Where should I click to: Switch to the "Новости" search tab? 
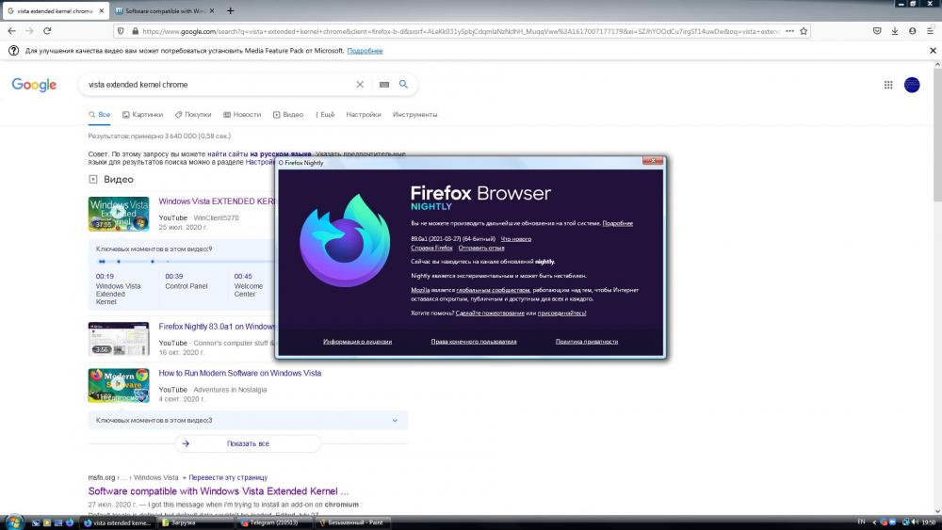241,115
